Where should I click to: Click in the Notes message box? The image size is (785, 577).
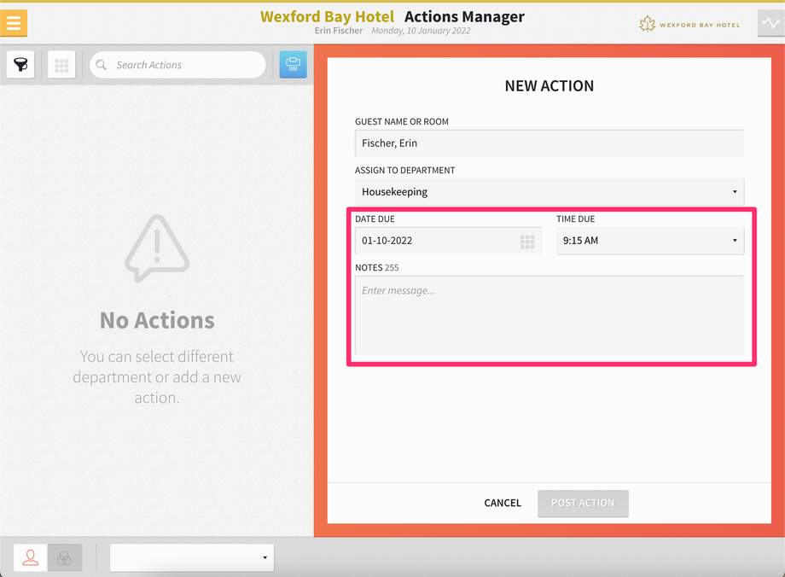pos(549,315)
